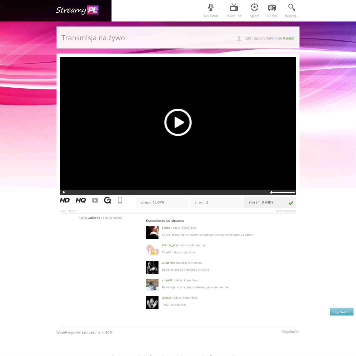Adjust the volume slider
Screen dimensions: 356x356
coord(283,192)
